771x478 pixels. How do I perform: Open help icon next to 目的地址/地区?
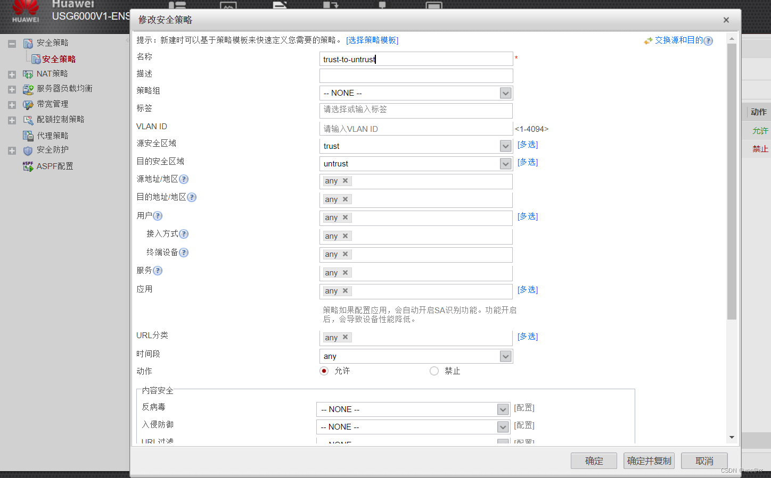pyautogui.click(x=192, y=197)
